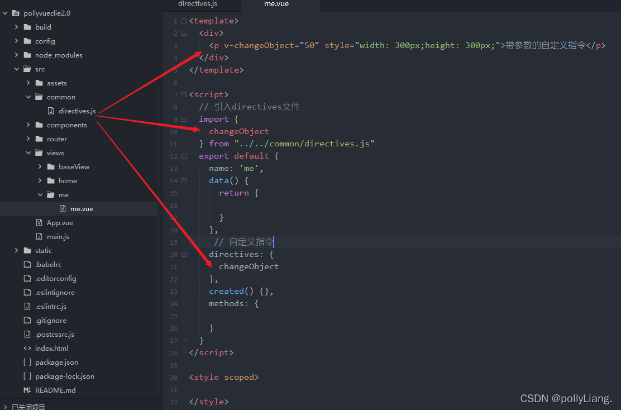621x410 pixels.
Task: Click the created() method on line 23
Action: pyautogui.click(x=232, y=291)
